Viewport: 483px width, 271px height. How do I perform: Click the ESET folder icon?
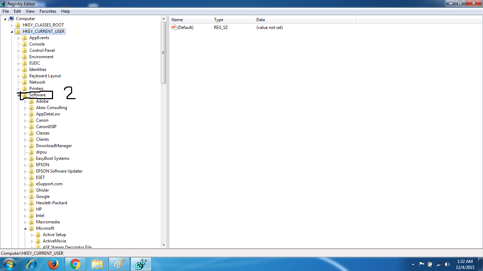31,177
